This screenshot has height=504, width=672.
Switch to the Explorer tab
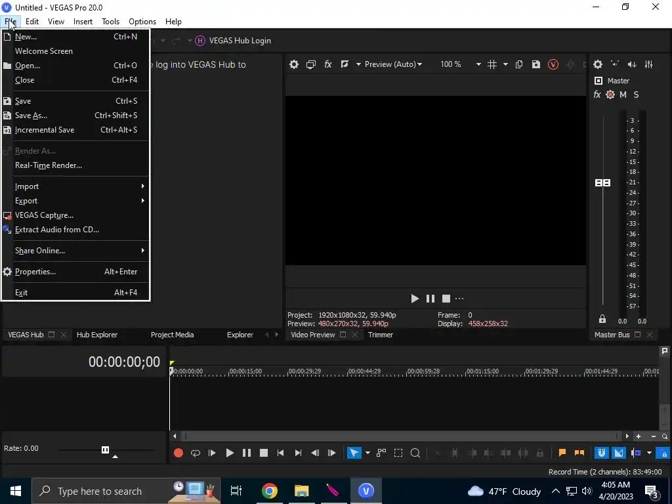(x=240, y=335)
